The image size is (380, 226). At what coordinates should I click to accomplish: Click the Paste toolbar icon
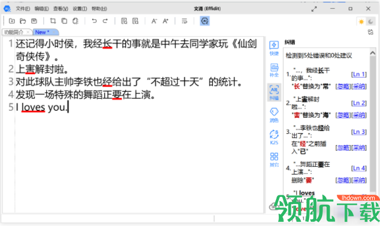[76, 21]
